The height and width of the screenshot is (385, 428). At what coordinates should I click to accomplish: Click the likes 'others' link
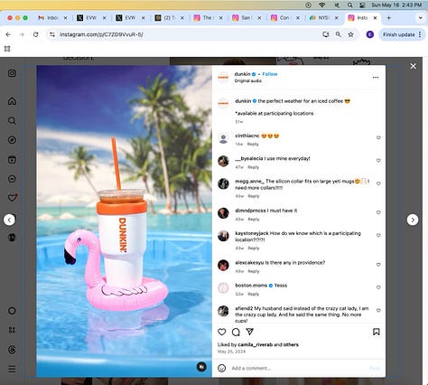(x=291, y=344)
